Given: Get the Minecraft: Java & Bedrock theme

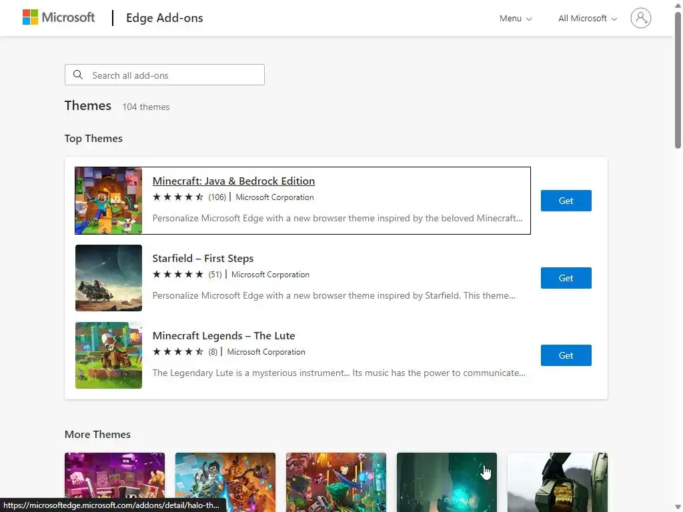Looking at the screenshot, I should [x=566, y=201].
